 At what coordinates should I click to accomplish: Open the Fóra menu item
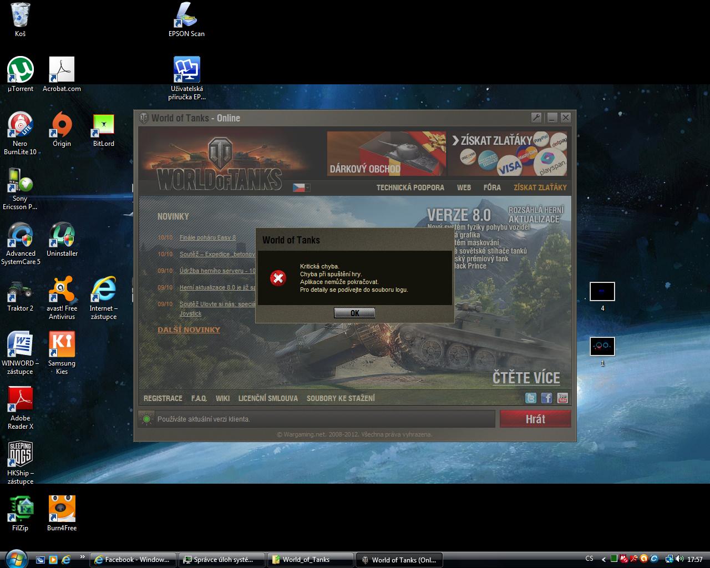tap(491, 187)
